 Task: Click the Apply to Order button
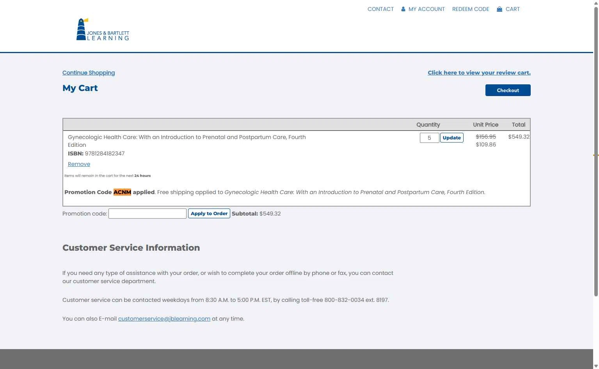(x=209, y=214)
